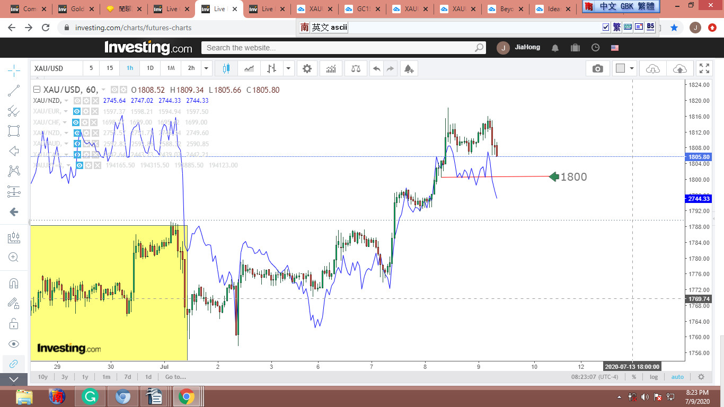Open the indicators panel
The width and height of the screenshot is (724, 407).
pyautogui.click(x=331, y=68)
